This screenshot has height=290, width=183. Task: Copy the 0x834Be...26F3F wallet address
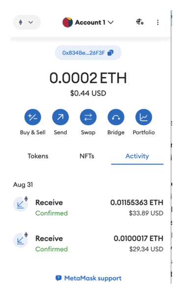(88, 53)
